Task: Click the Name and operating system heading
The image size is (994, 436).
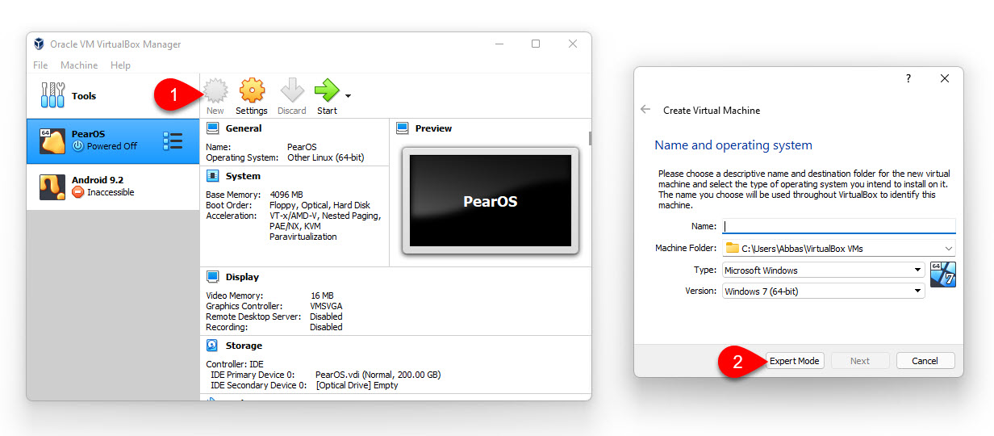Action: [x=733, y=145]
